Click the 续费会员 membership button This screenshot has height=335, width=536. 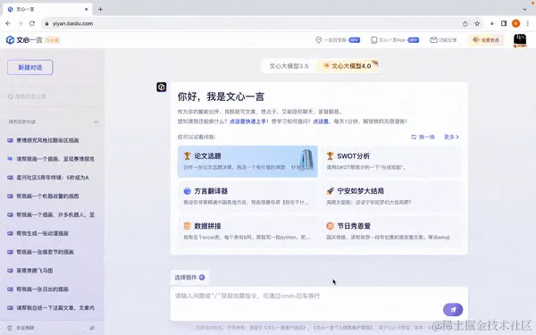click(486, 40)
